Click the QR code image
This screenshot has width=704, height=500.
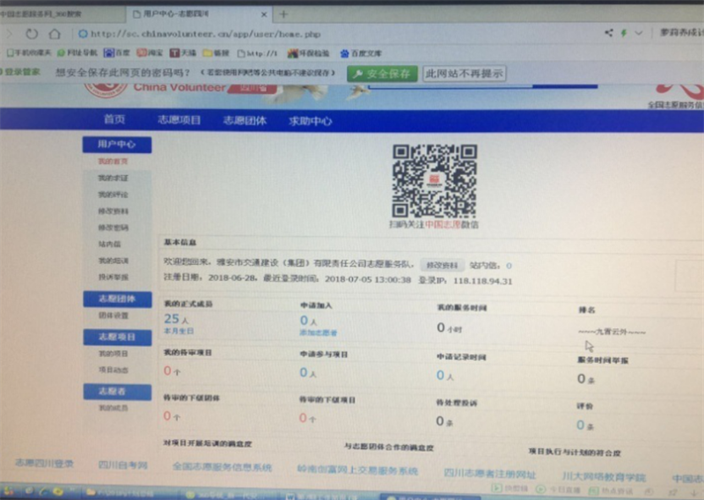point(435,180)
